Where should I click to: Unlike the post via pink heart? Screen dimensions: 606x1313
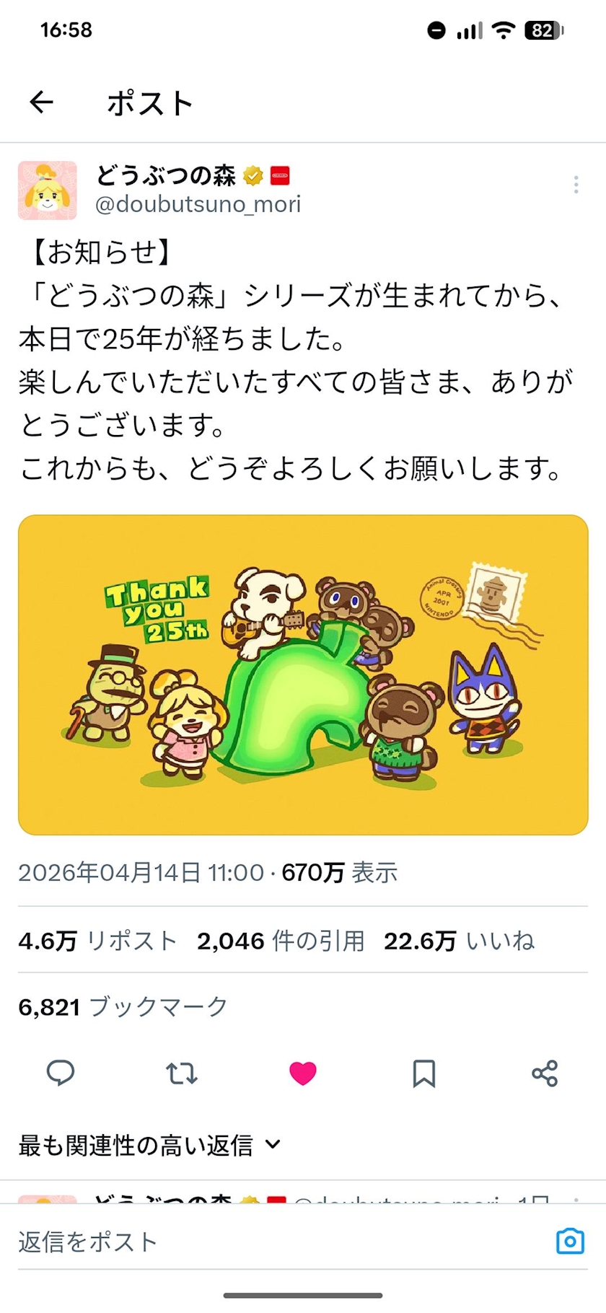303,1073
